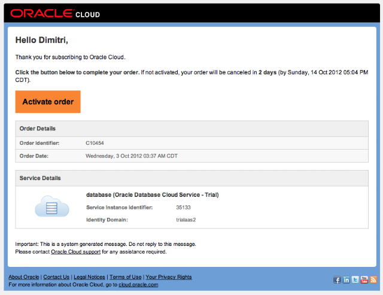Visit the cloud.oracle.com link
This screenshot has width=383, height=295.
pos(138,285)
